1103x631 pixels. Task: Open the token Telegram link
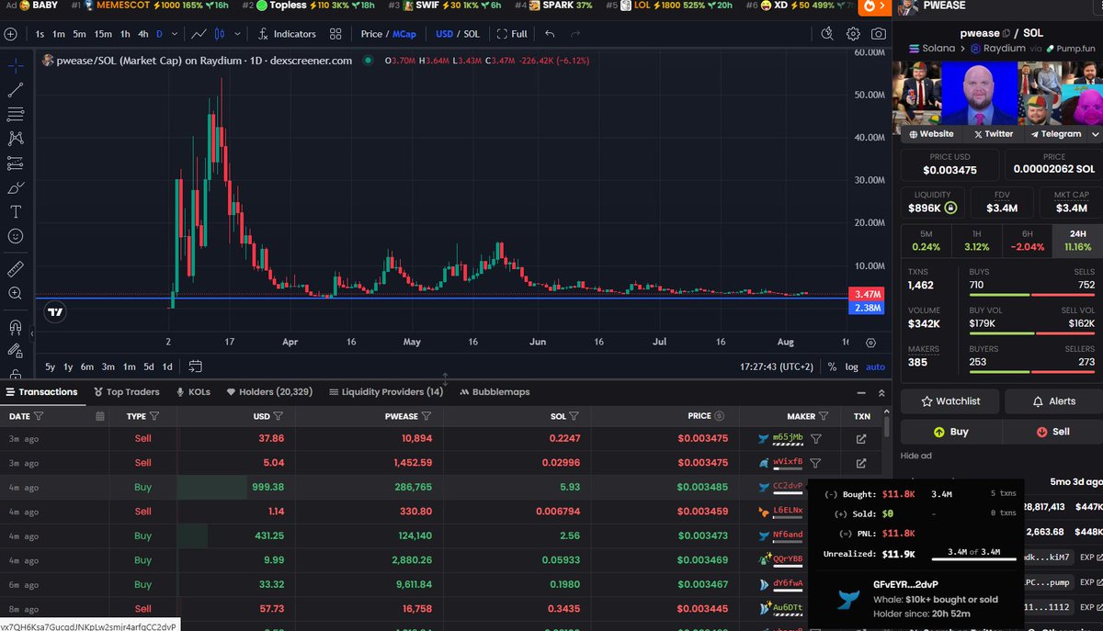(1055, 134)
